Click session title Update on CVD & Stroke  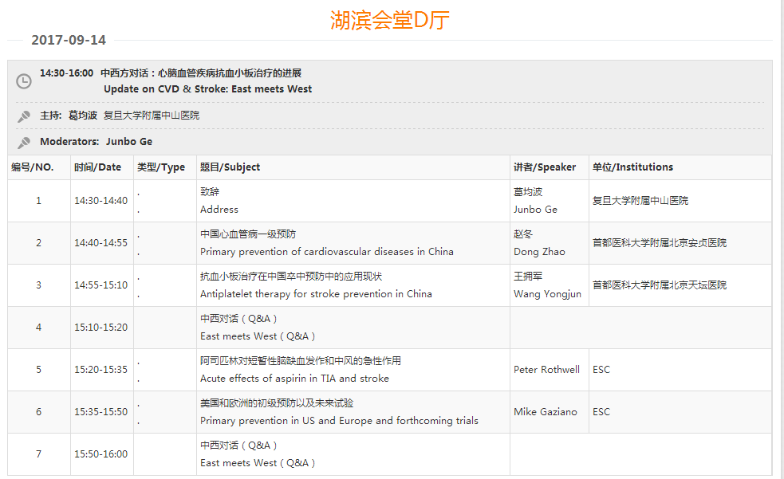coord(207,89)
